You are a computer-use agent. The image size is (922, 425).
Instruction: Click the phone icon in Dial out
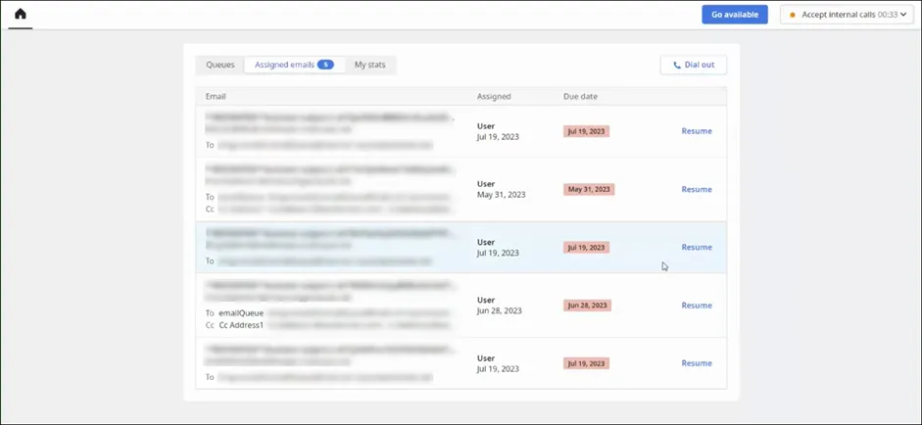tap(677, 66)
